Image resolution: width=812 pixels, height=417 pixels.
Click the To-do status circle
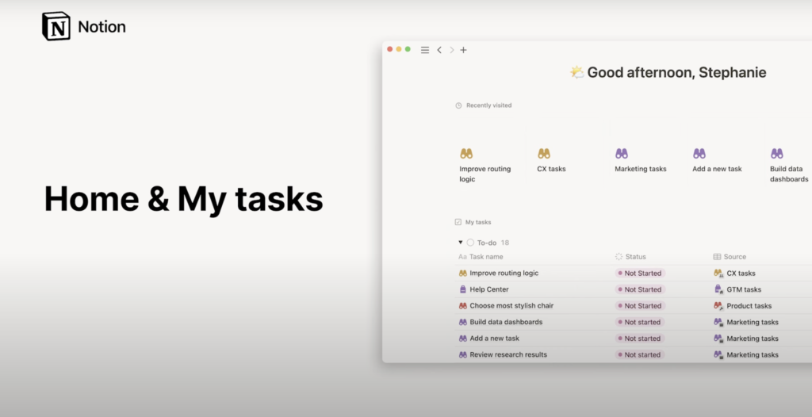click(470, 243)
